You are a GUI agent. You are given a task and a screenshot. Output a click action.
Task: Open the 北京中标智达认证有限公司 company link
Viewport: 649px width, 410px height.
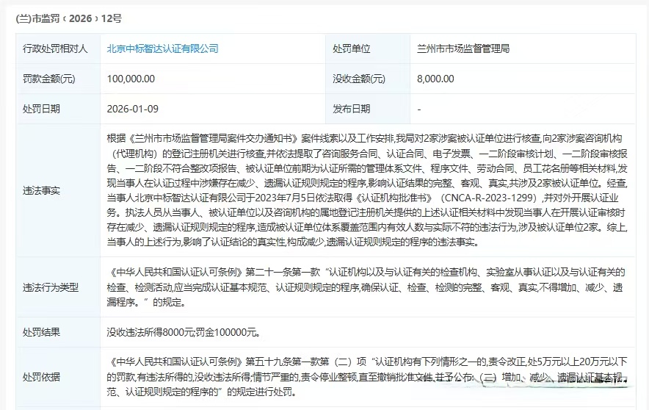point(162,48)
